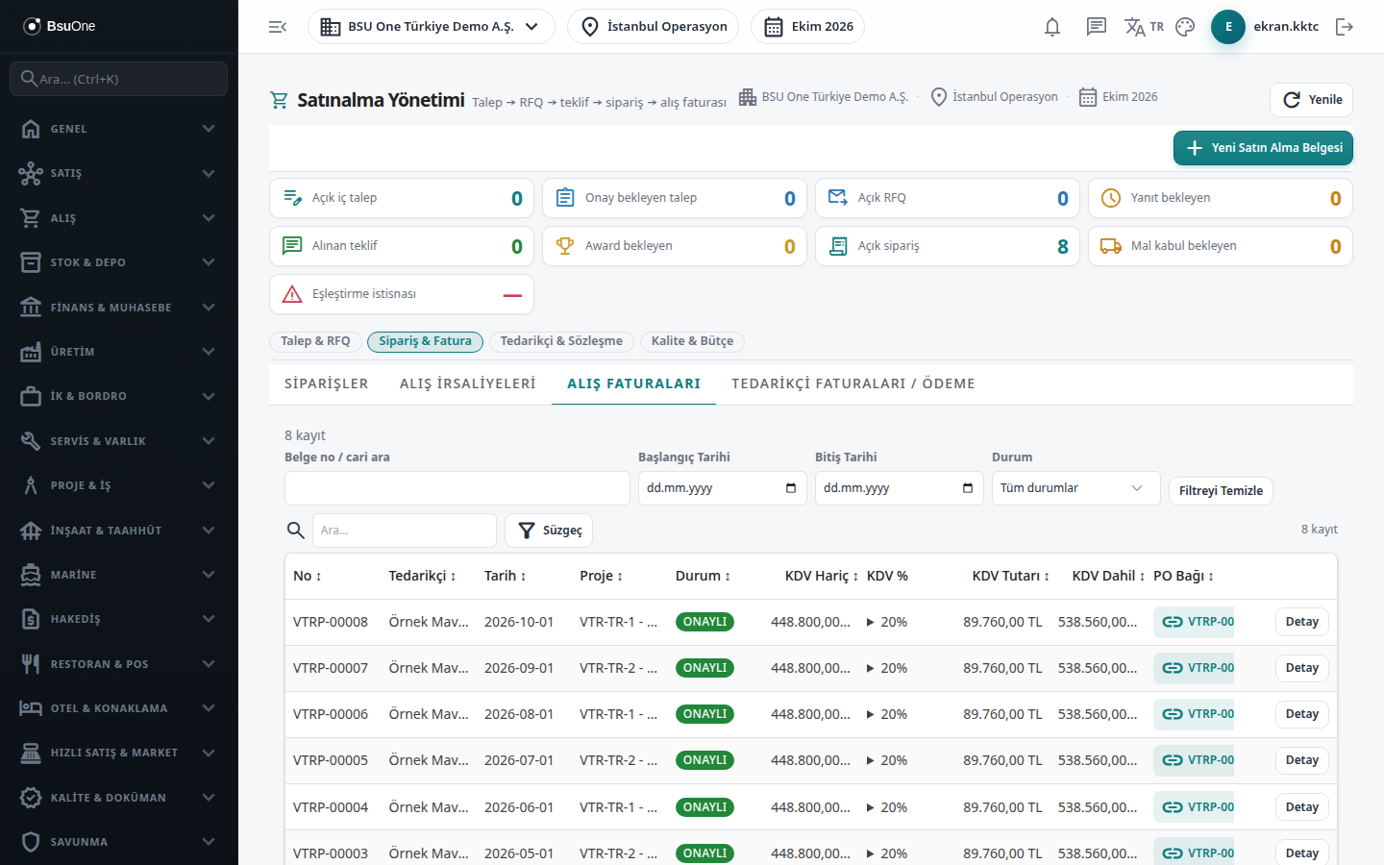Click Yeni Satın Alma Belgesi button

tap(1263, 148)
